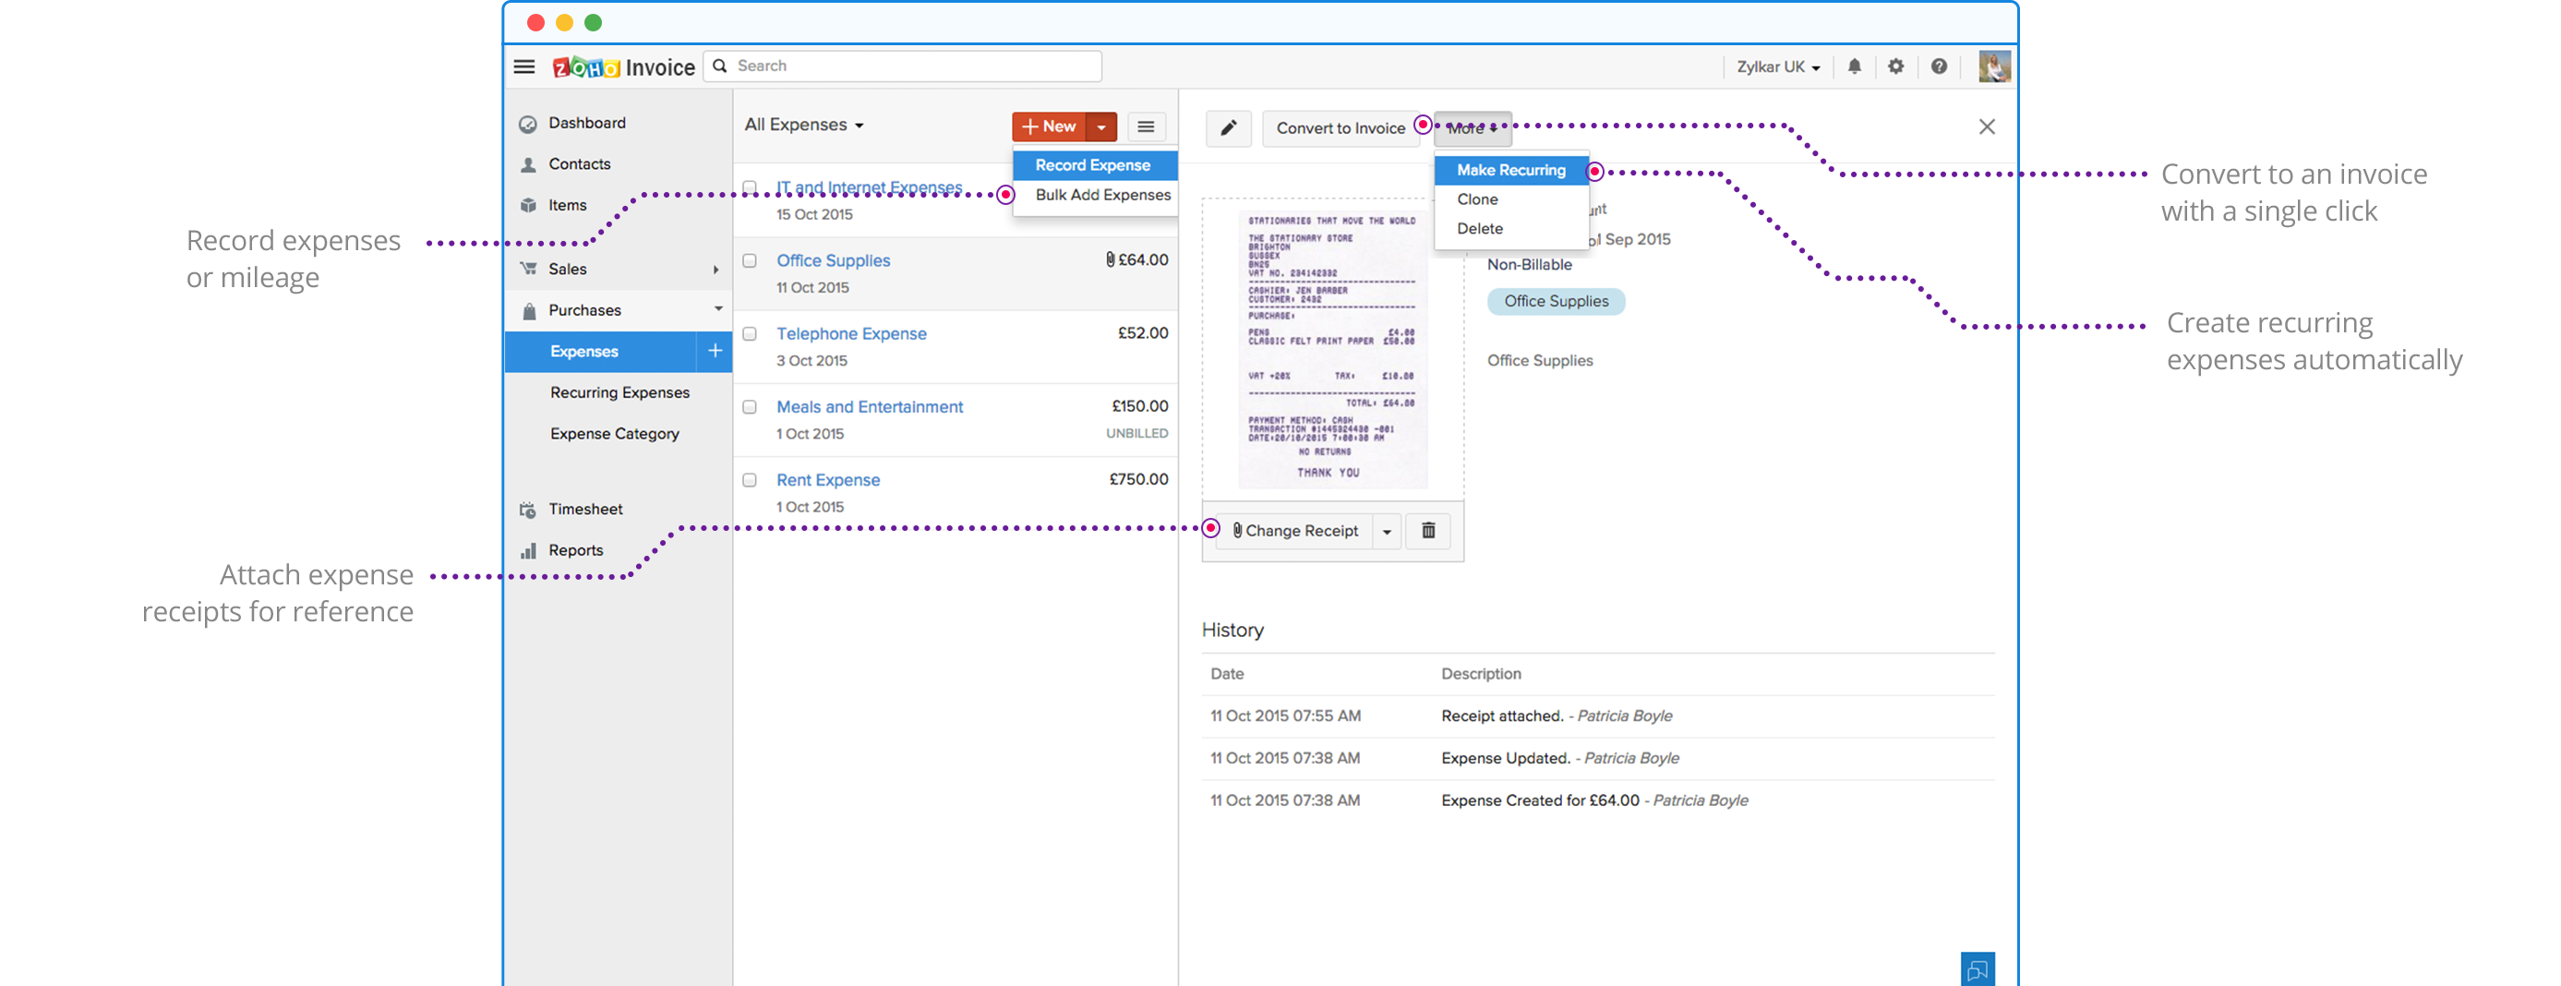Delete receipt using trash icon

(1427, 531)
